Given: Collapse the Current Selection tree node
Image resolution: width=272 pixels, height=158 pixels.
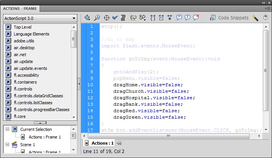Looking at the screenshot, I should click(7, 129).
